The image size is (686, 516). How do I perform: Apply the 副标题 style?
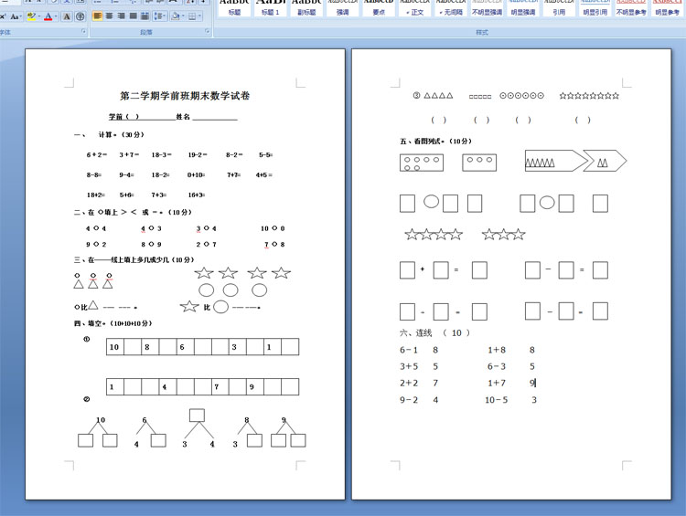click(306, 8)
